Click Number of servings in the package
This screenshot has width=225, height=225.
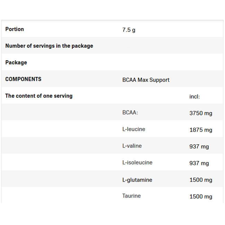(49, 46)
